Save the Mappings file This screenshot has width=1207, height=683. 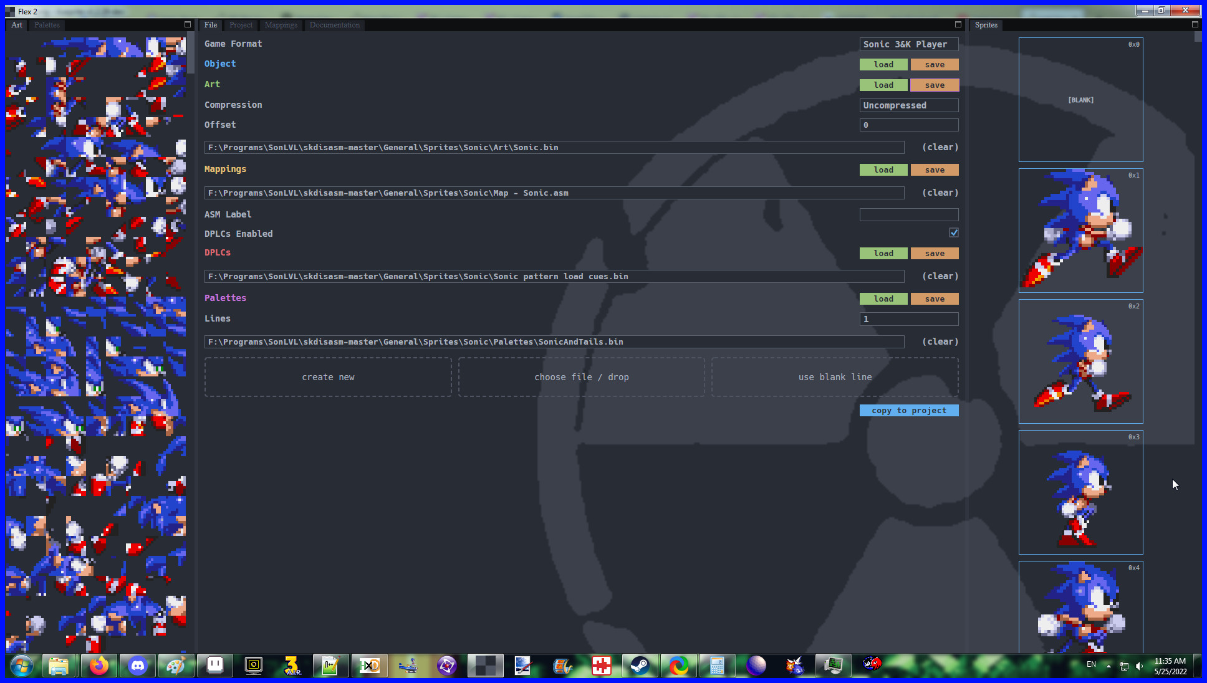pyautogui.click(x=935, y=170)
